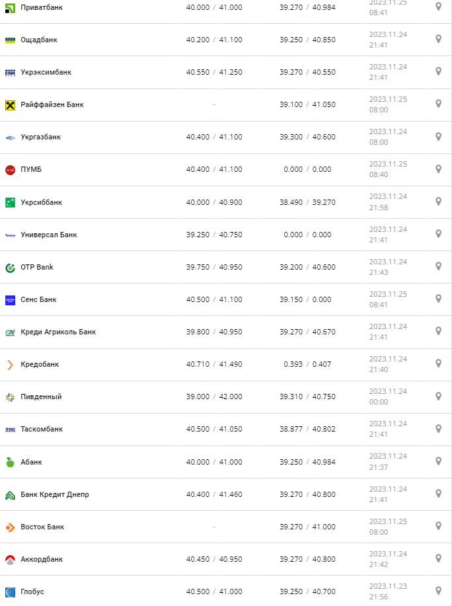Viewport: 452px width, 606px height.
Task: Go to the Таскомбанк page
Action: (x=42, y=429)
